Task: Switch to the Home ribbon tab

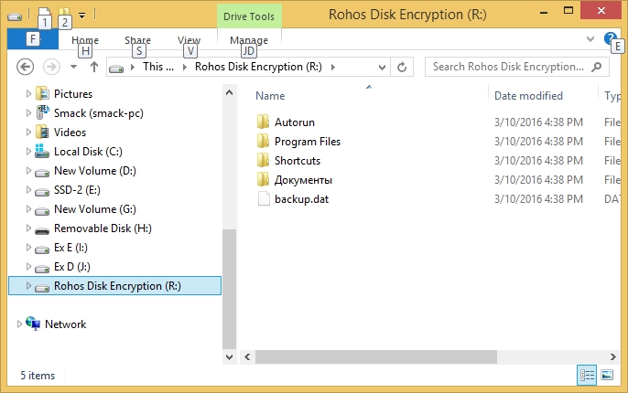Action: tap(85, 40)
